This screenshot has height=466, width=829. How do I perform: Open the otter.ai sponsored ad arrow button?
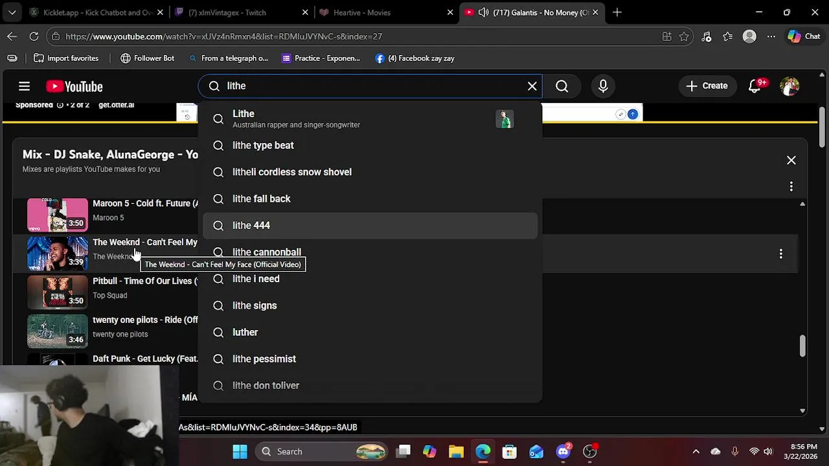633,115
